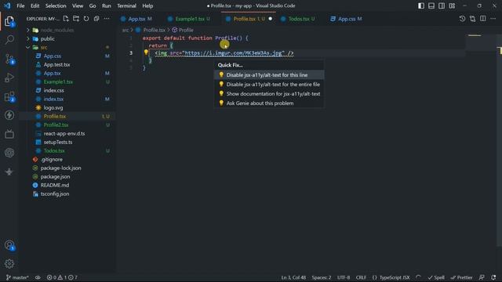Toggle Spell checker in status bar
Screen dimensions: 502x282
(436, 277)
